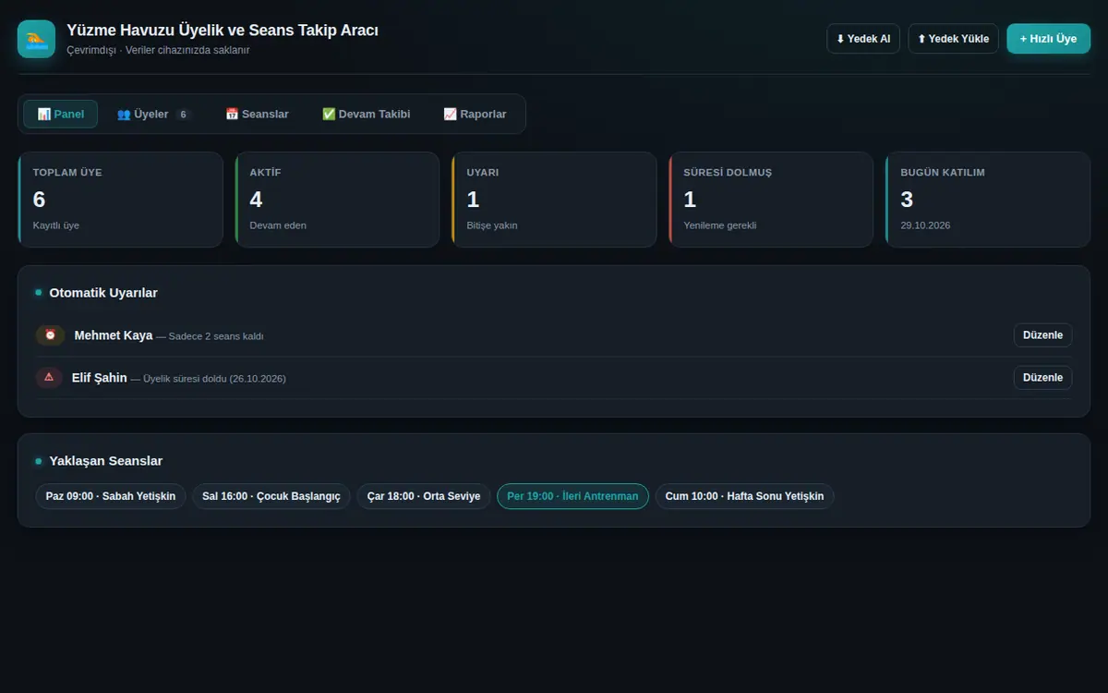The image size is (1108, 693).
Task: Click the text 'Üyelik süresi doldu (26.10.2026)'
Action: [215, 379]
